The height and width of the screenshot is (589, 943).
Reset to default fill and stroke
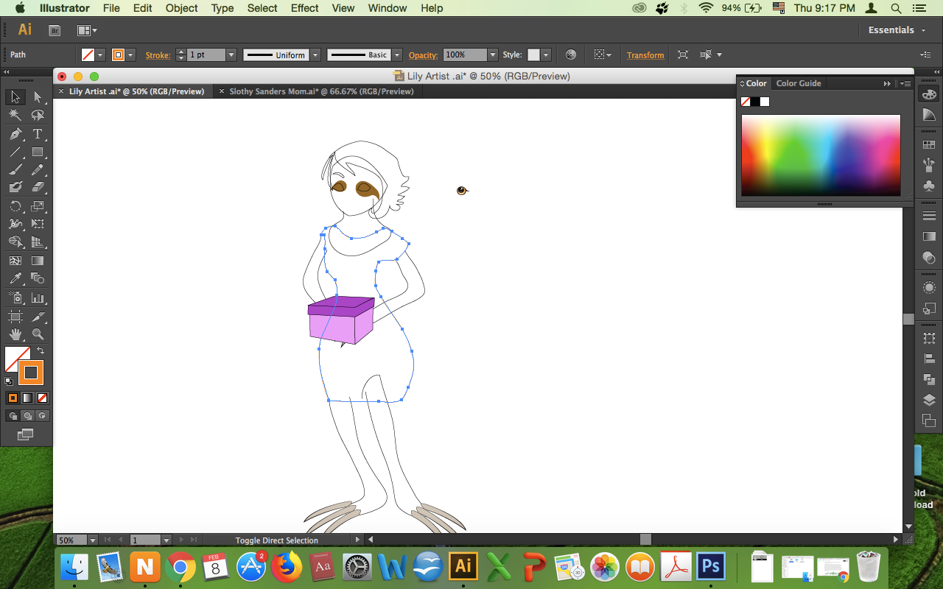pos(9,381)
